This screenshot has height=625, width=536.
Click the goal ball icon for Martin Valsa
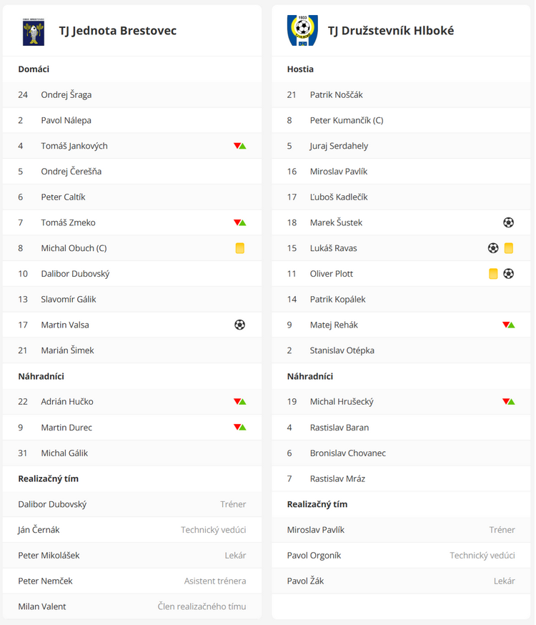[239, 325]
